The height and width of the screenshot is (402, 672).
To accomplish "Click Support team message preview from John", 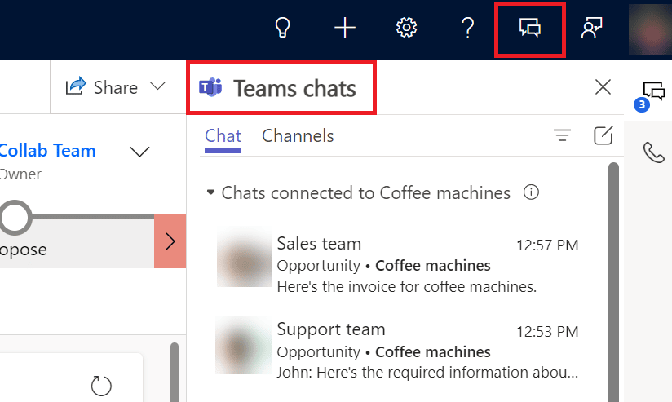I will 427,373.
